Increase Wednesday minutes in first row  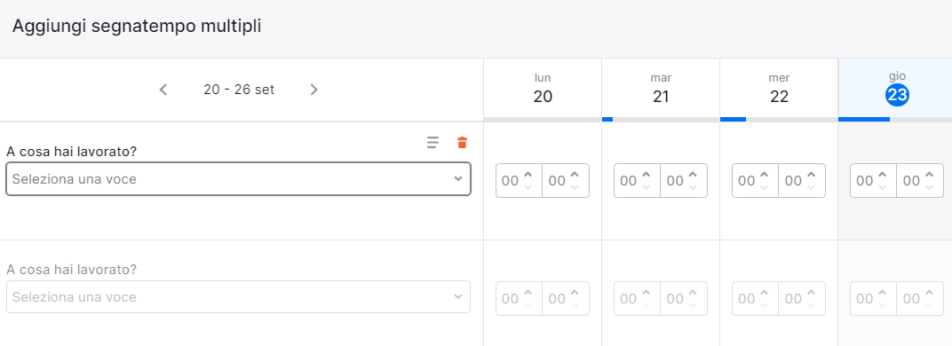click(x=811, y=175)
